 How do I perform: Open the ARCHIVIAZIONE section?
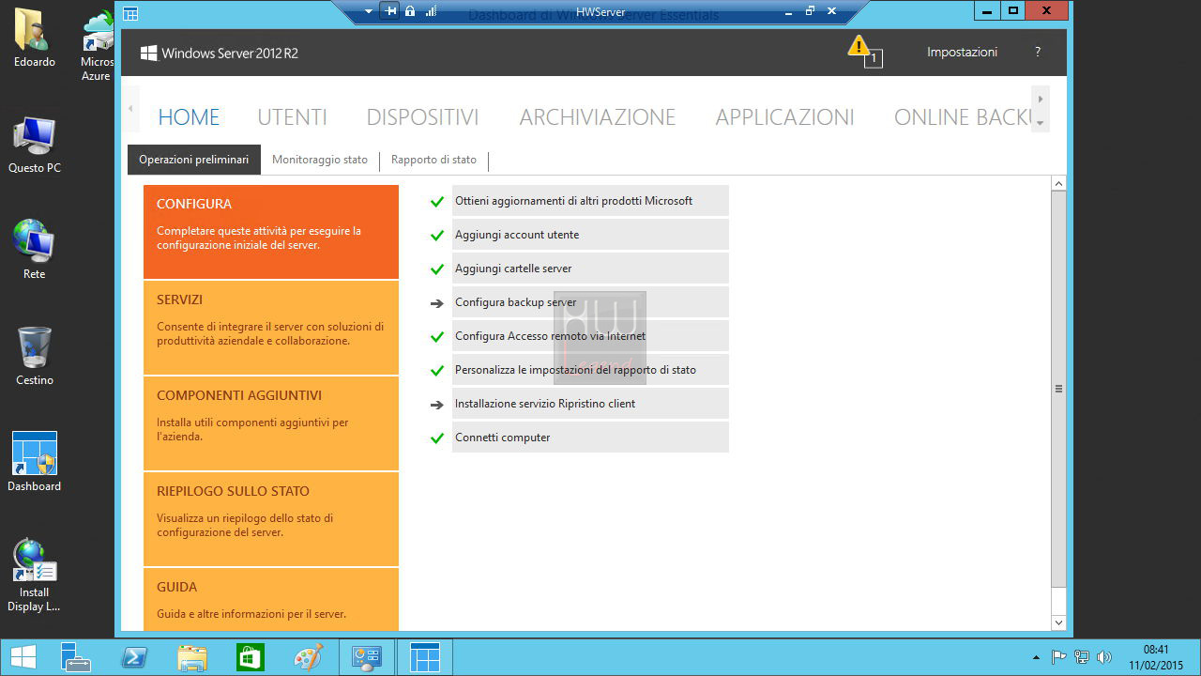point(598,117)
